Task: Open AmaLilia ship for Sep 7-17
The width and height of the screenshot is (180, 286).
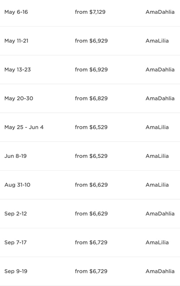Action: [157, 242]
